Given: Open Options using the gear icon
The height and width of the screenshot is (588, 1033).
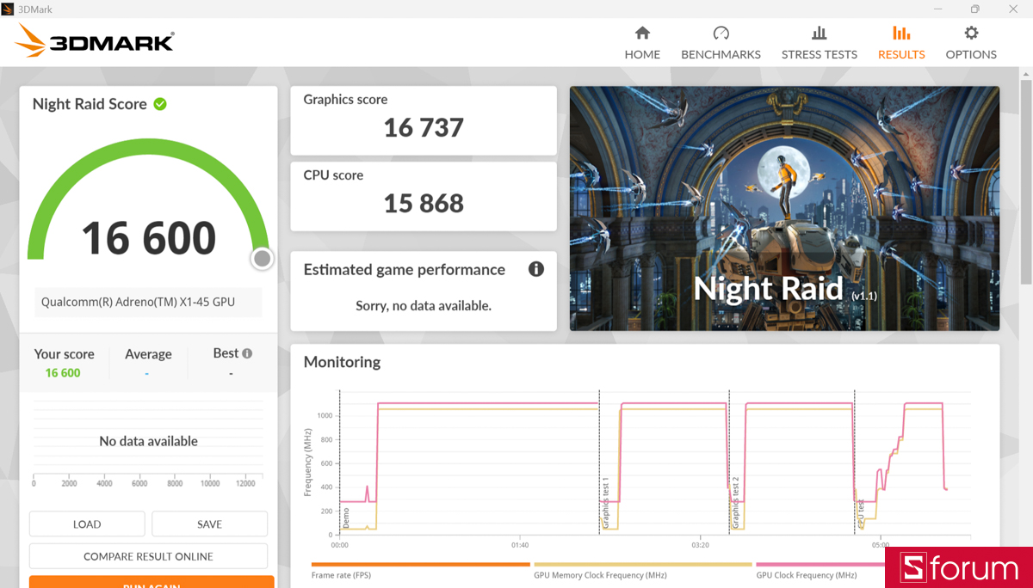Looking at the screenshot, I should pos(970,41).
